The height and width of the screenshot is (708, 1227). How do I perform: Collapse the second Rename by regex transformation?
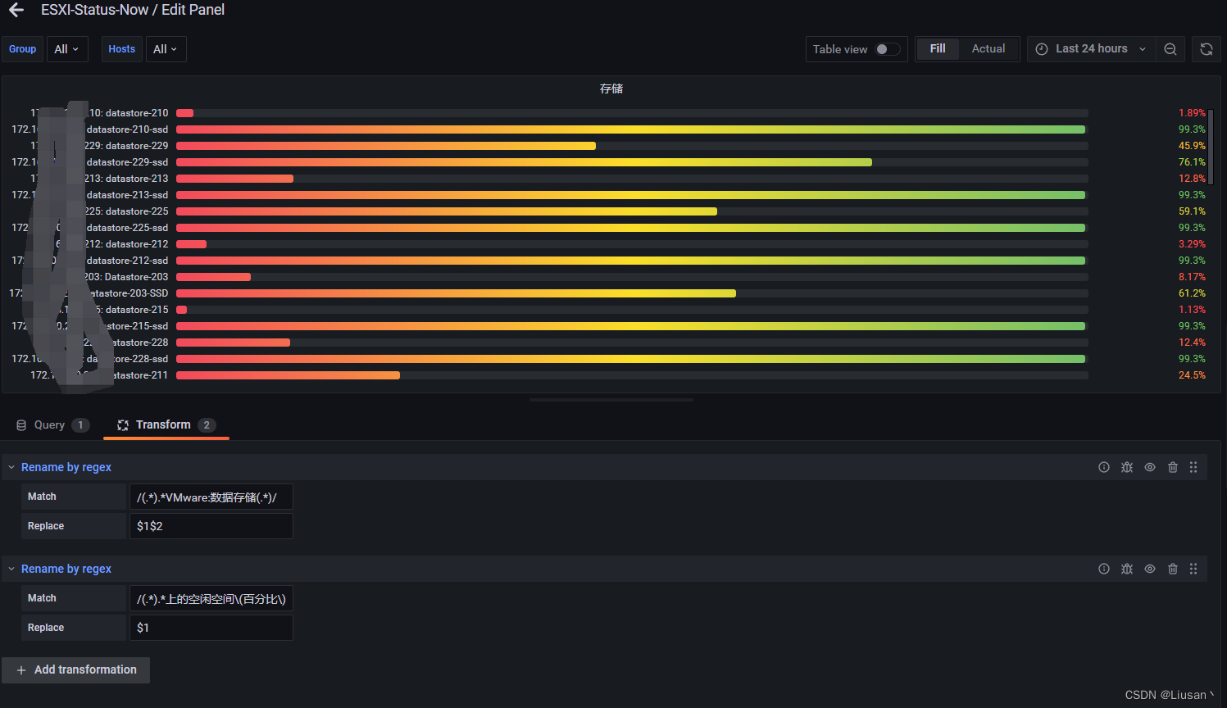pyautogui.click(x=11, y=569)
